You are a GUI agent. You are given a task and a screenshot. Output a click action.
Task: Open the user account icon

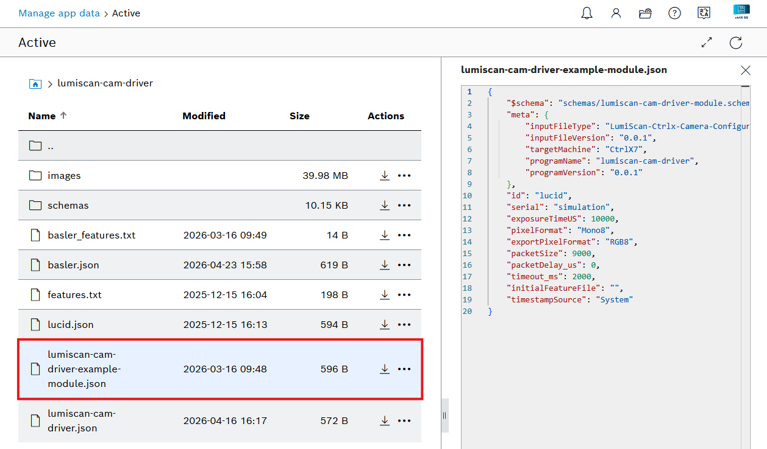(x=616, y=13)
